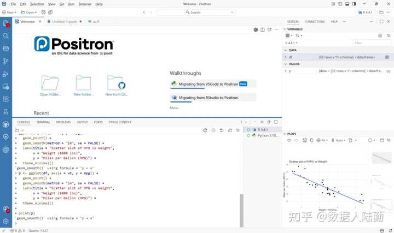Collapse the DATA section

click(x=286, y=50)
